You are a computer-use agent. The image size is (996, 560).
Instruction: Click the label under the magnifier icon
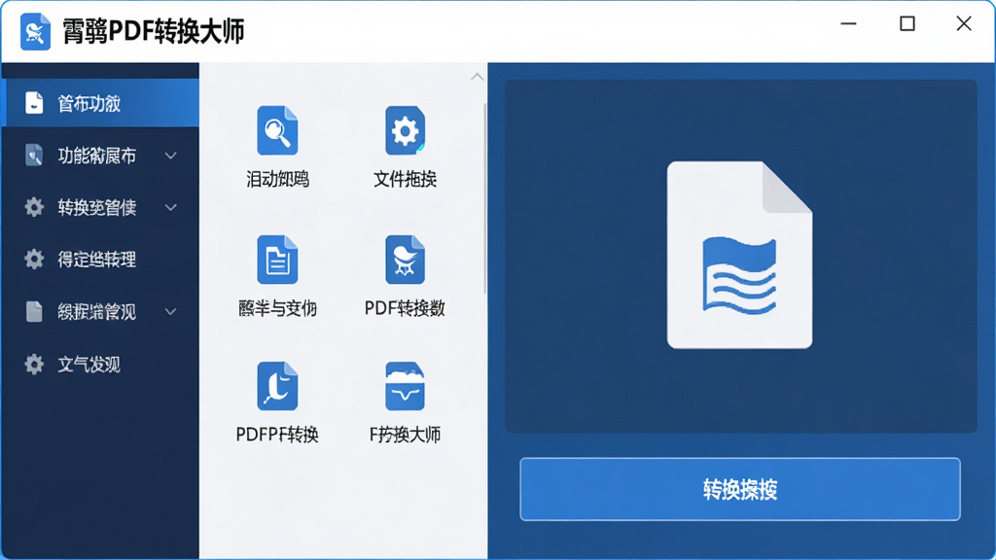coord(277,179)
